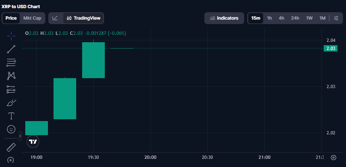Viewport: 346px width, 167px height.
Task: Select the crosshair cursor tool
Action: [x=11, y=36]
